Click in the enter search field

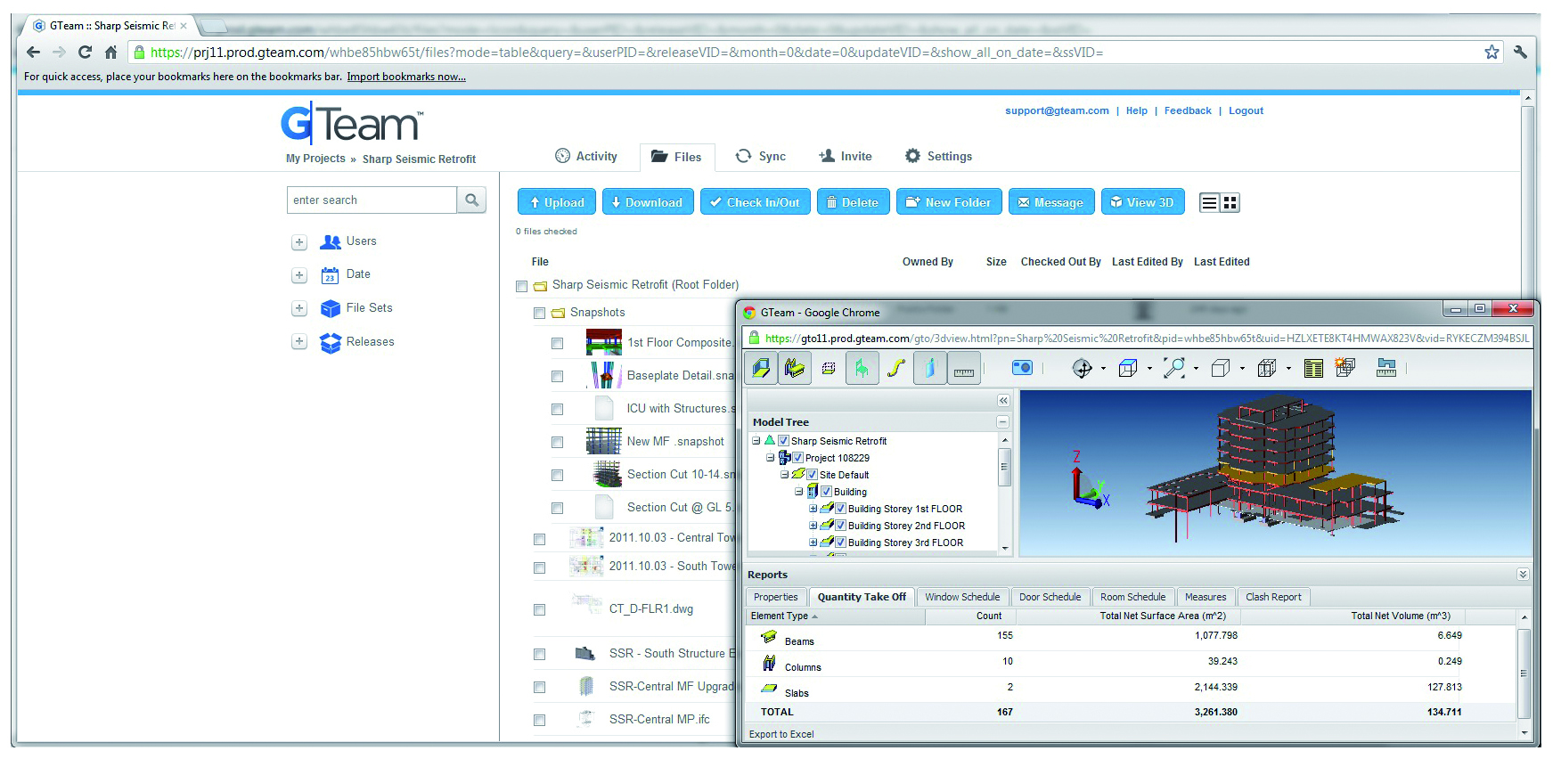click(372, 200)
